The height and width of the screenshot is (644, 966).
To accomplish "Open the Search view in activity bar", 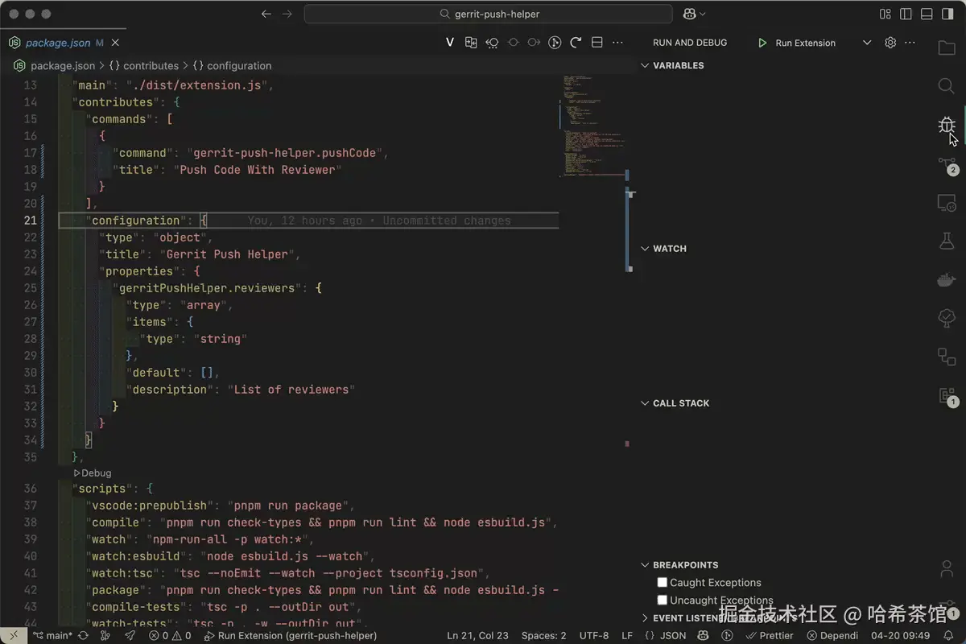I will tap(947, 86).
